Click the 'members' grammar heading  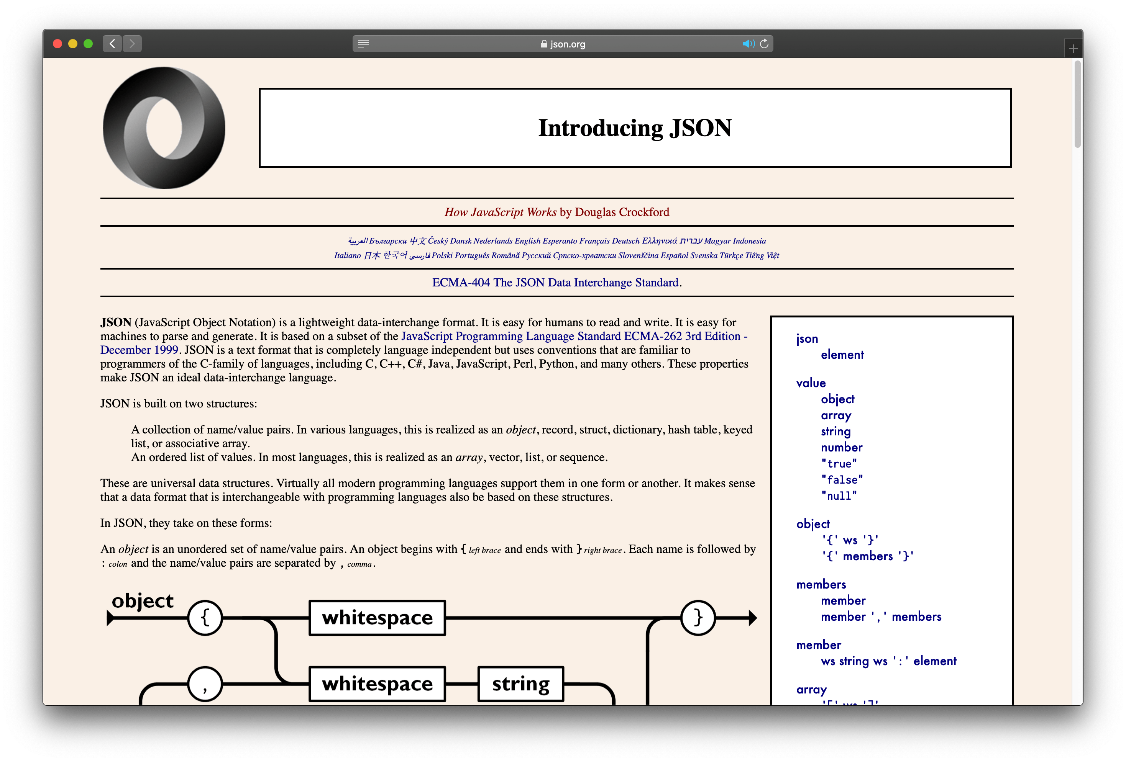[821, 585]
